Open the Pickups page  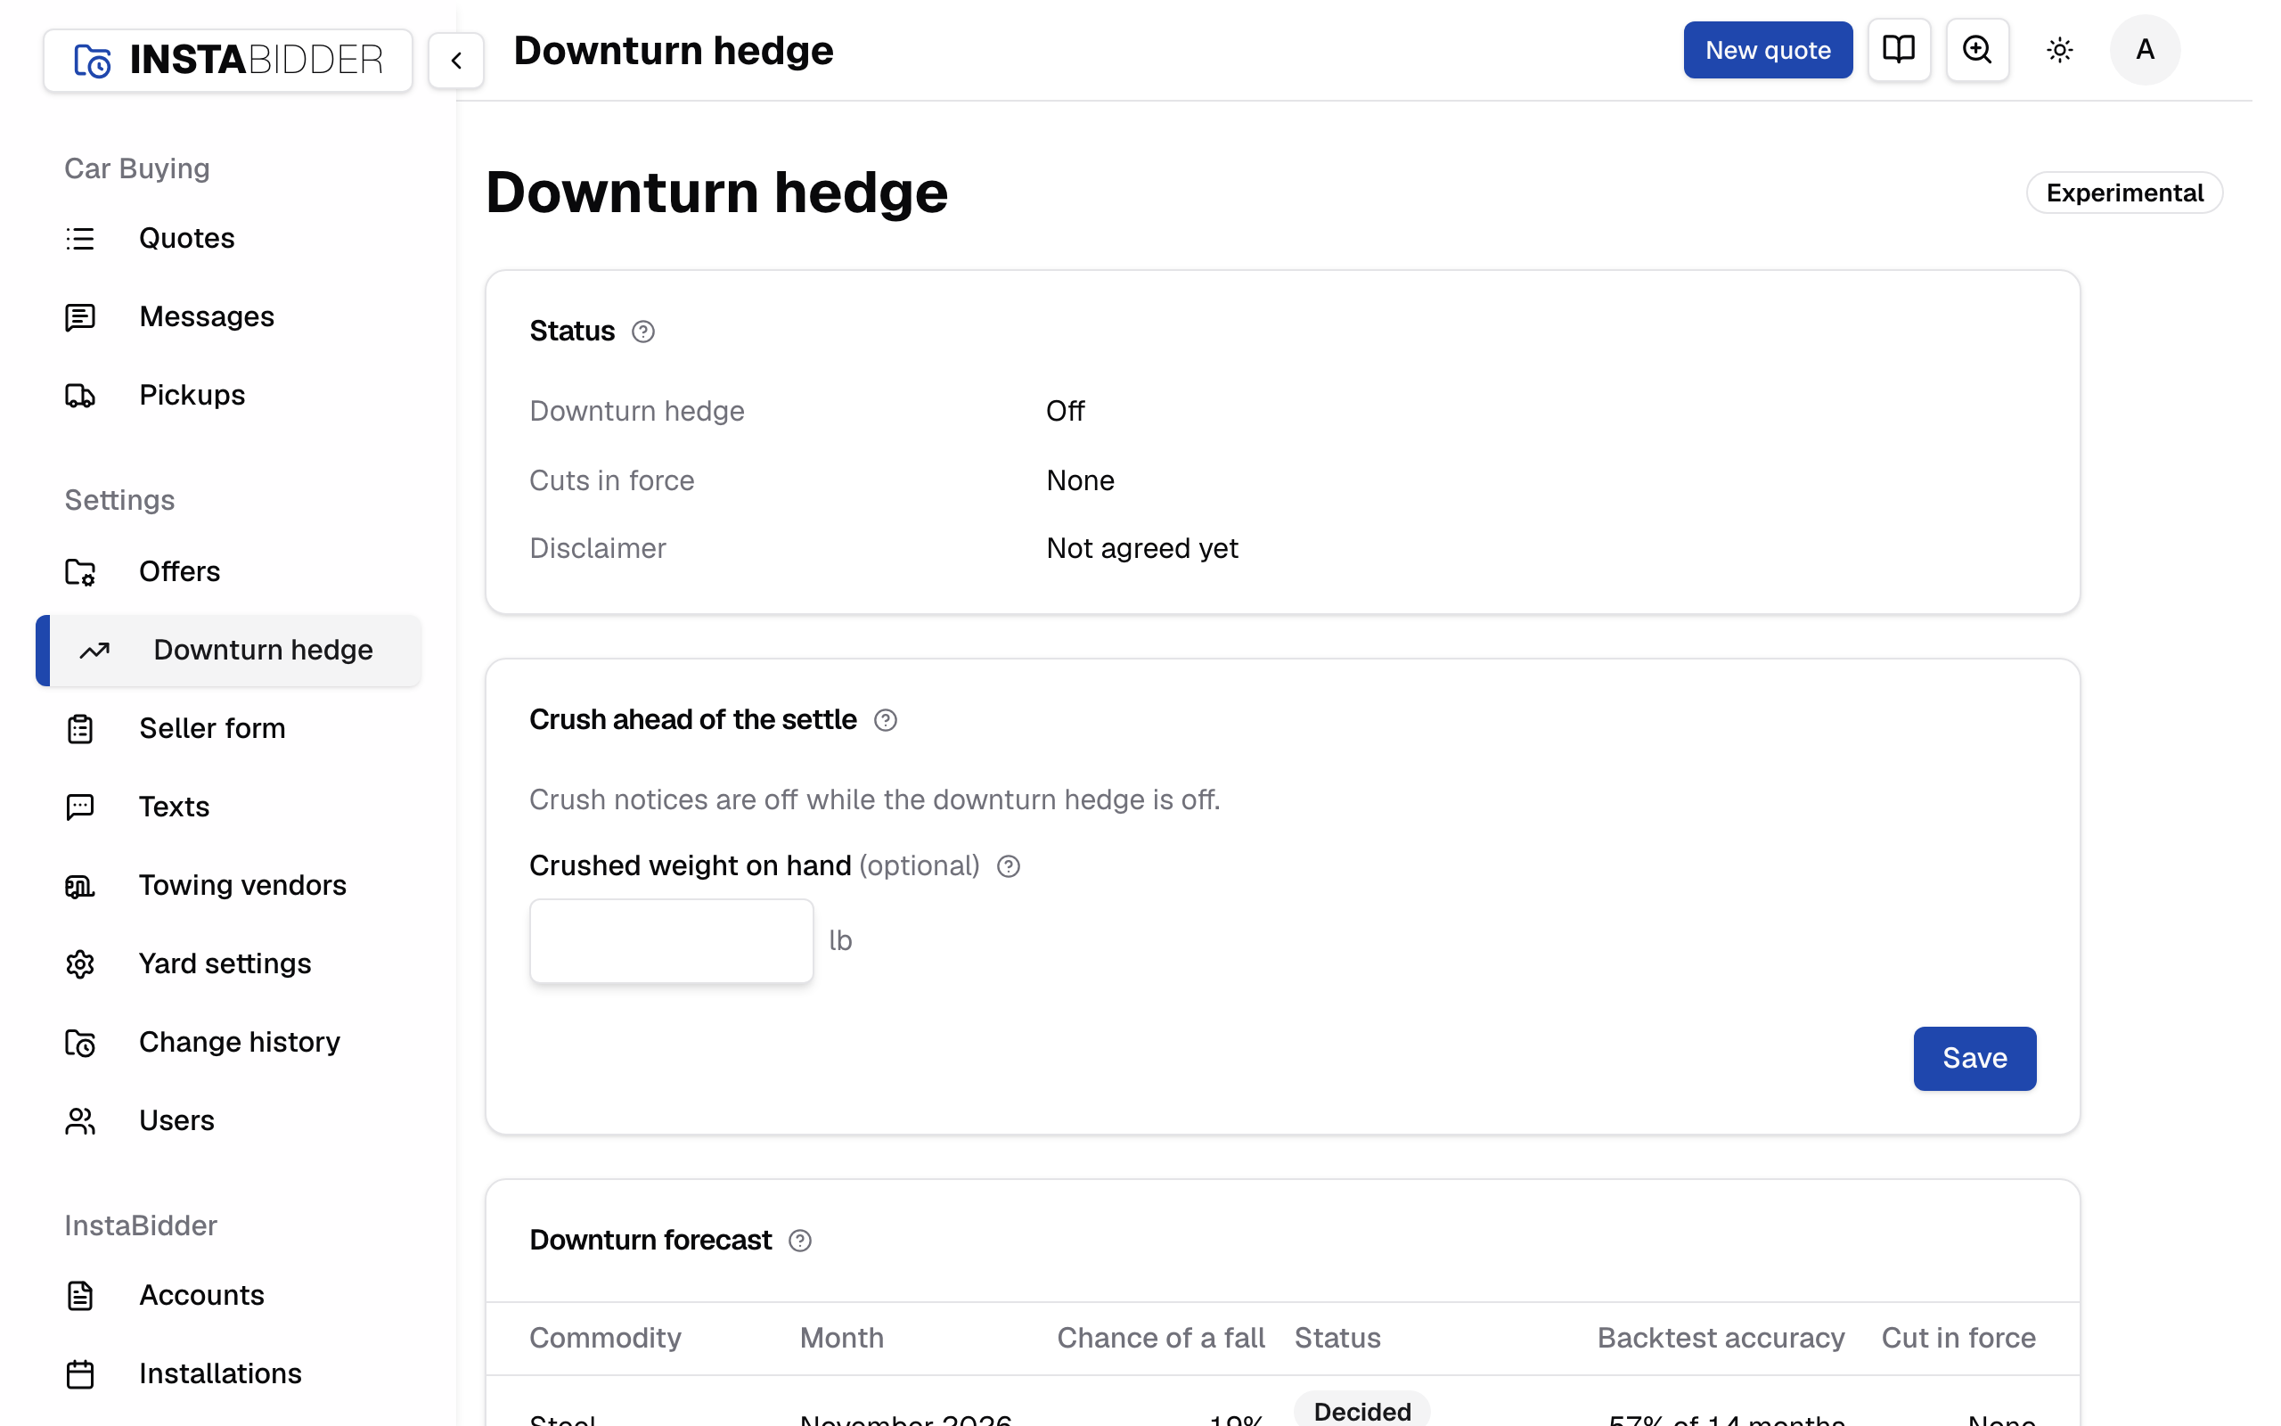(192, 395)
